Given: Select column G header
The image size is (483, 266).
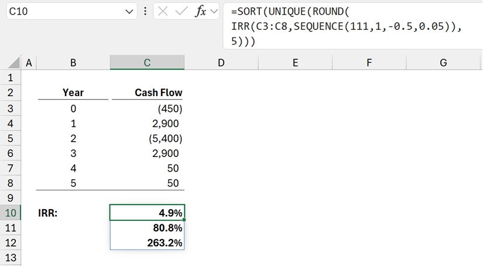Looking at the screenshot, I should [x=443, y=63].
